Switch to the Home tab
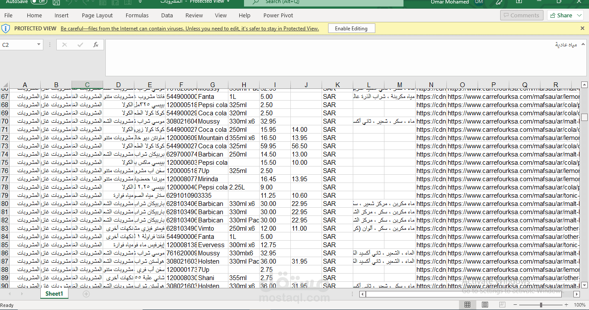 pos(34,15)
